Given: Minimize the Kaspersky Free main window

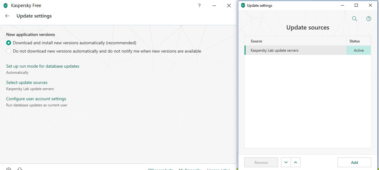Looking at the screenshot, I should 214,6.
